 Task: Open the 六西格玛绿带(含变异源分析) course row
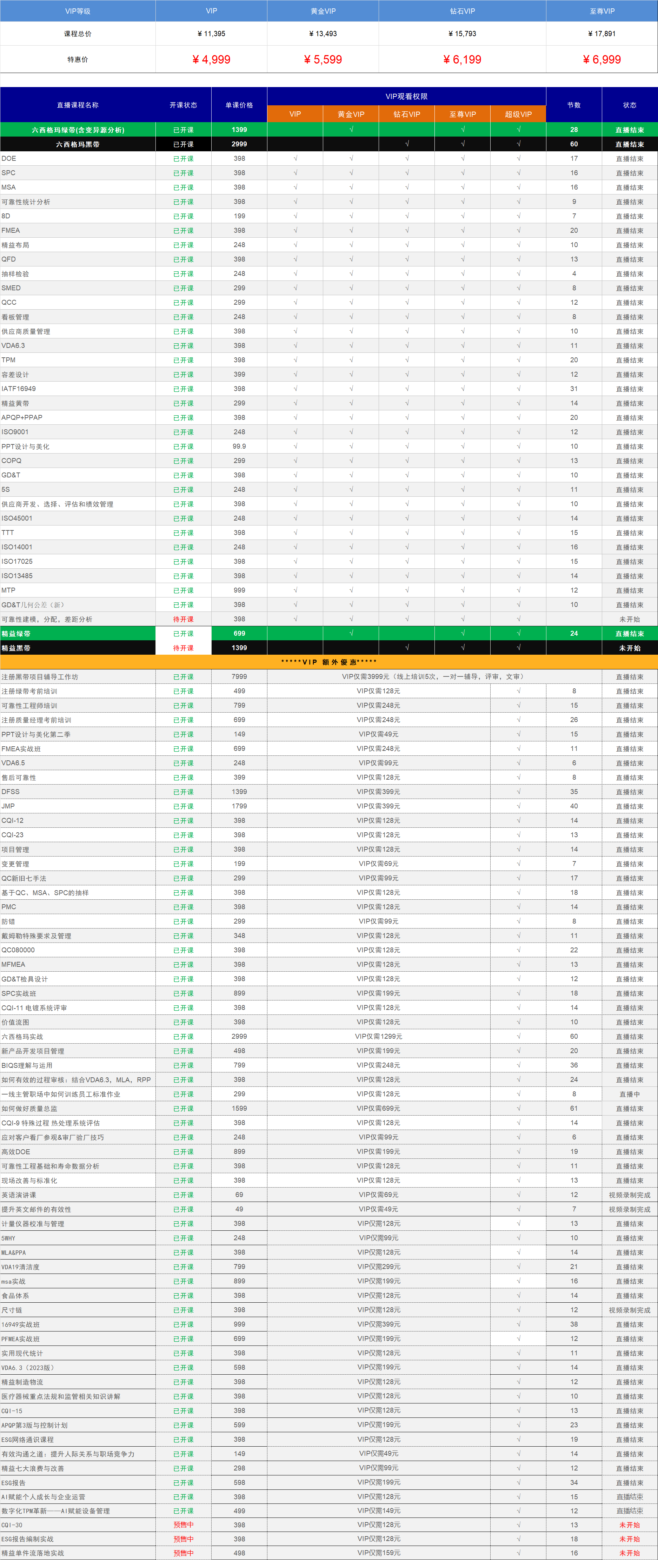point(78,130)
